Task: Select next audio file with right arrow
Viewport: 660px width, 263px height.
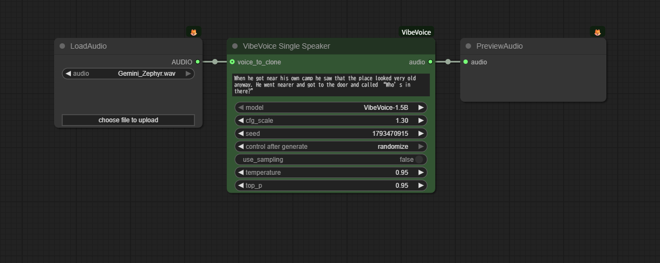Action: click(x=188, y=74)
